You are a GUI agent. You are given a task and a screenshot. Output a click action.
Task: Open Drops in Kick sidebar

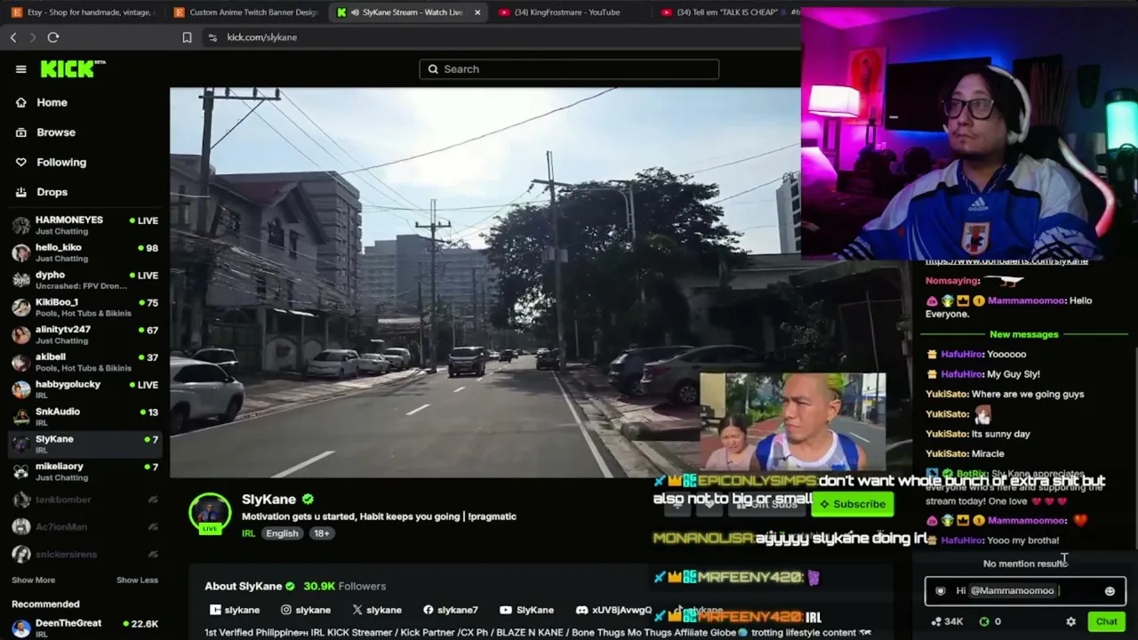point(52,192)
